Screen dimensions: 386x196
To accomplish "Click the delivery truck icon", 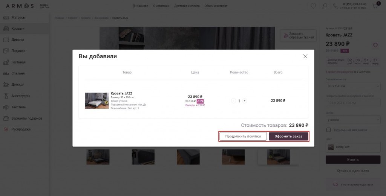I will click(335, 184).
